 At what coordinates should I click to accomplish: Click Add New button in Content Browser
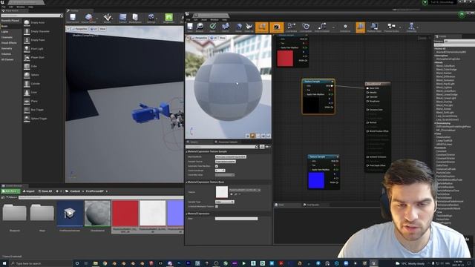10,191
